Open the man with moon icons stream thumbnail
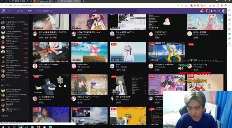The height and width of the screenshot is (128, 232). pyautogui.click(x=51, y=85)
